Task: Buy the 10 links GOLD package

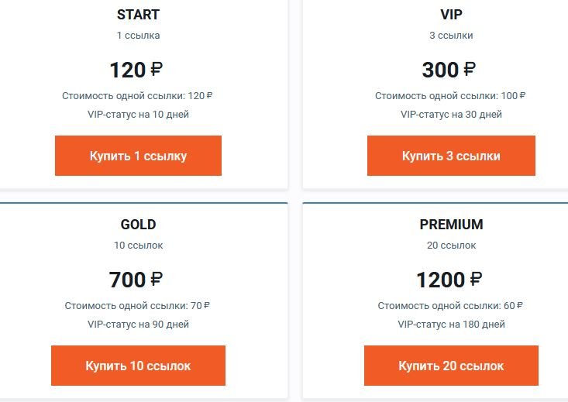Action: (x=138, y=366)
